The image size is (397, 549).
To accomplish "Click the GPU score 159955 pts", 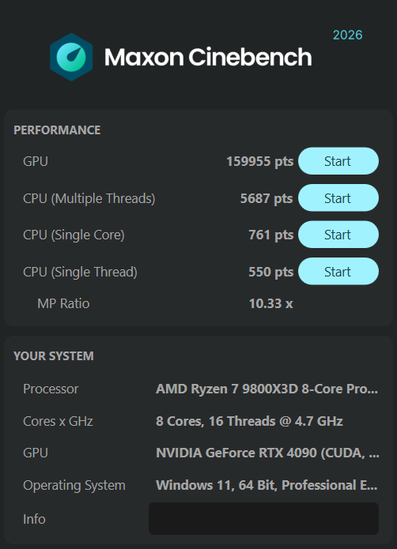I will 259,161.
